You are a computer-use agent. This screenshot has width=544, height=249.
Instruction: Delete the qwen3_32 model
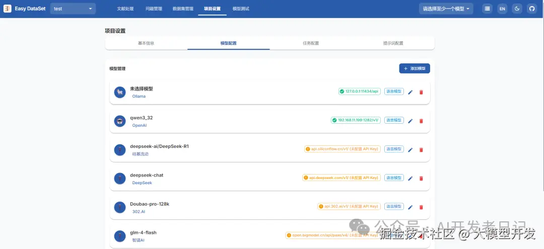tap(421, 121)
